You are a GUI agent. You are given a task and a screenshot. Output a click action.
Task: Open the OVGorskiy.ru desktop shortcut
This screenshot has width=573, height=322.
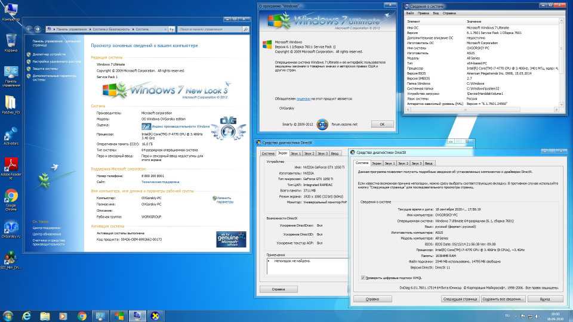pyautogui.click(x=11, y=229)
